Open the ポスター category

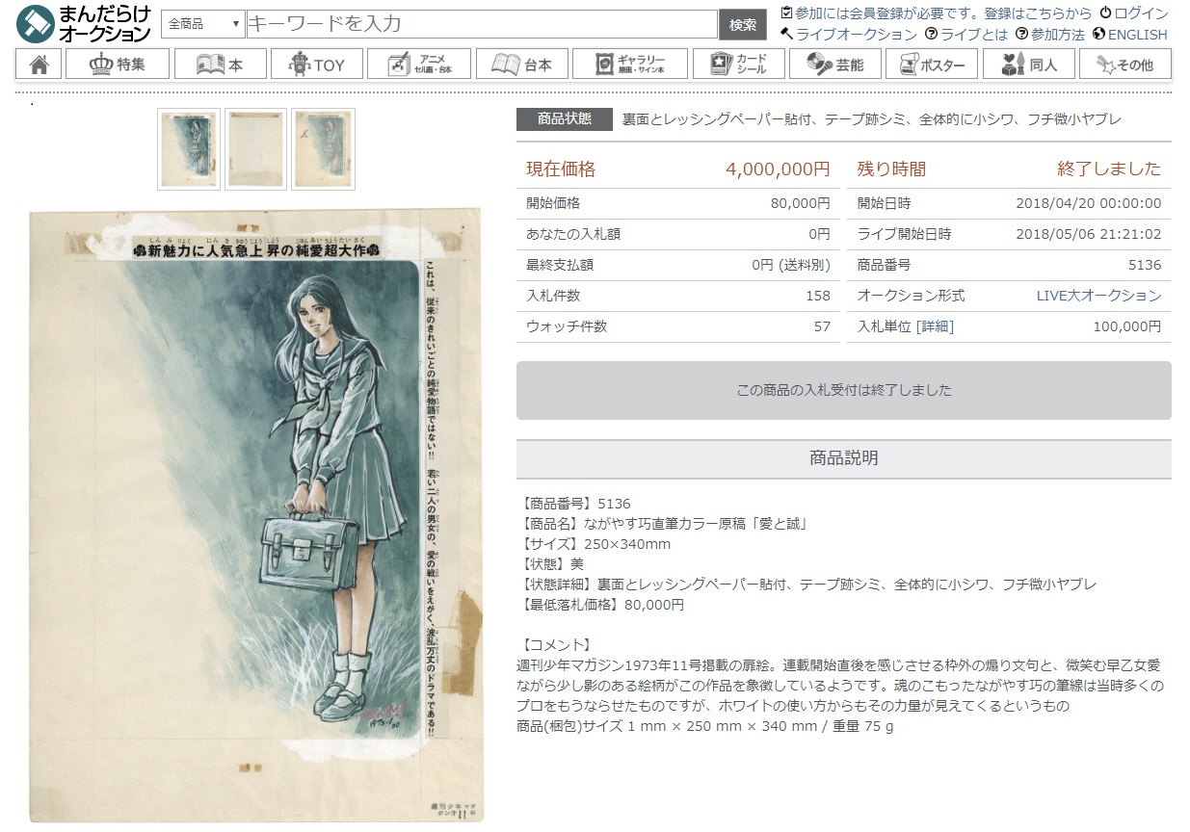(x=932, y=65)
